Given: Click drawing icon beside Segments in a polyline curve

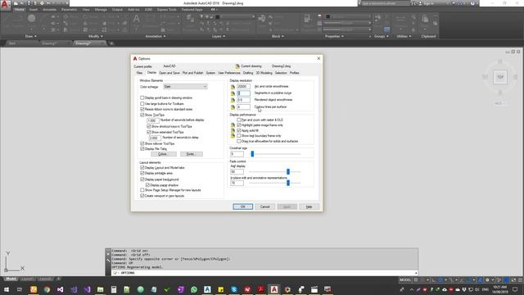Looking at the screenshot, I should 233,93.
